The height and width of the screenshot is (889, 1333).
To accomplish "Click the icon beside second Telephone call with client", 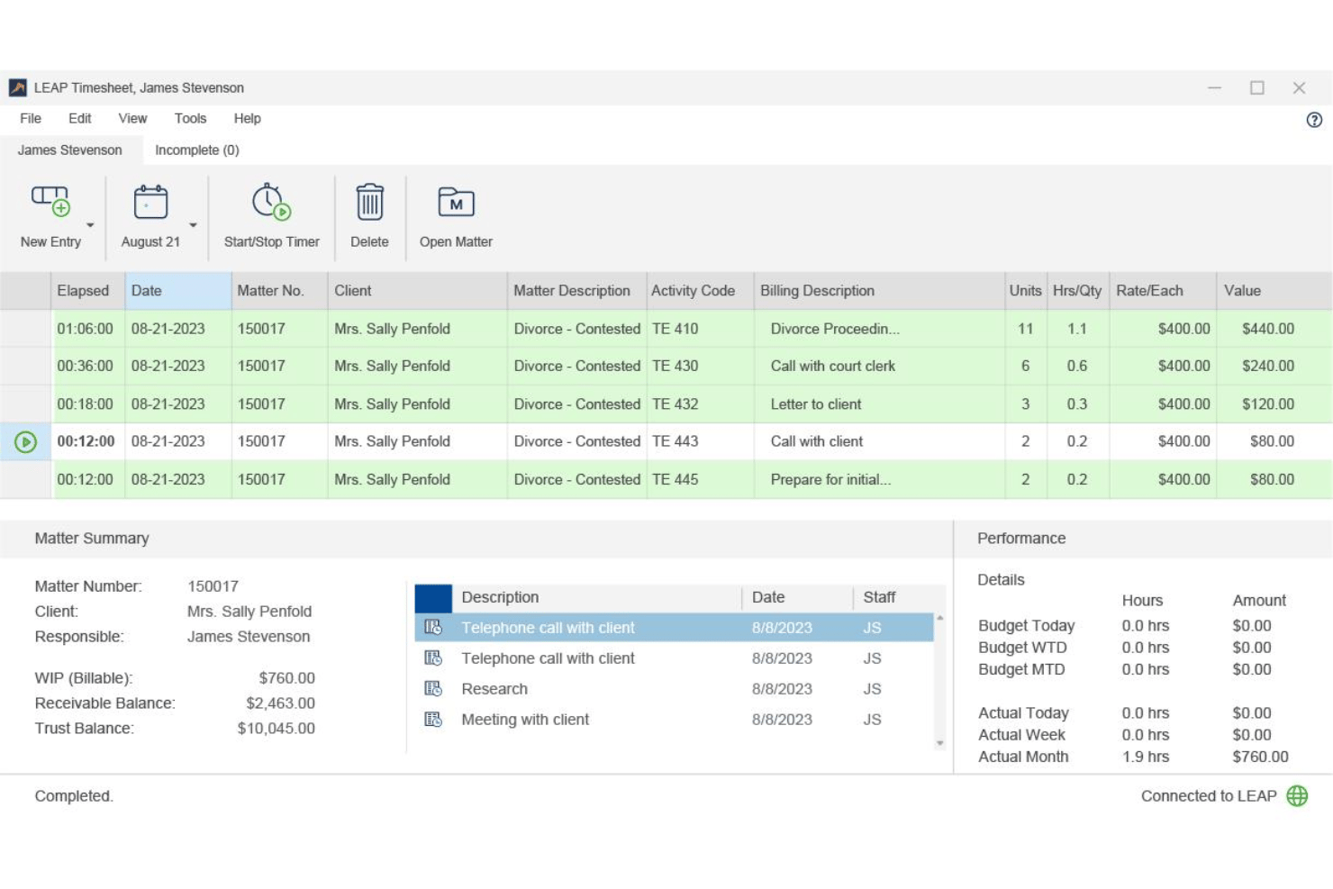I will click(x=433, y=658).
